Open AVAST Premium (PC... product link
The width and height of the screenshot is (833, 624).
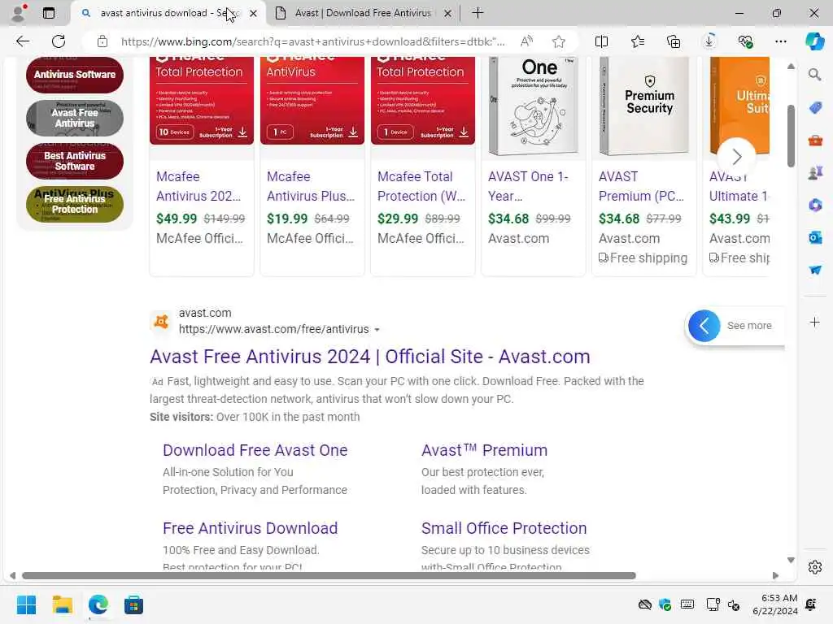tap(641, 186)
